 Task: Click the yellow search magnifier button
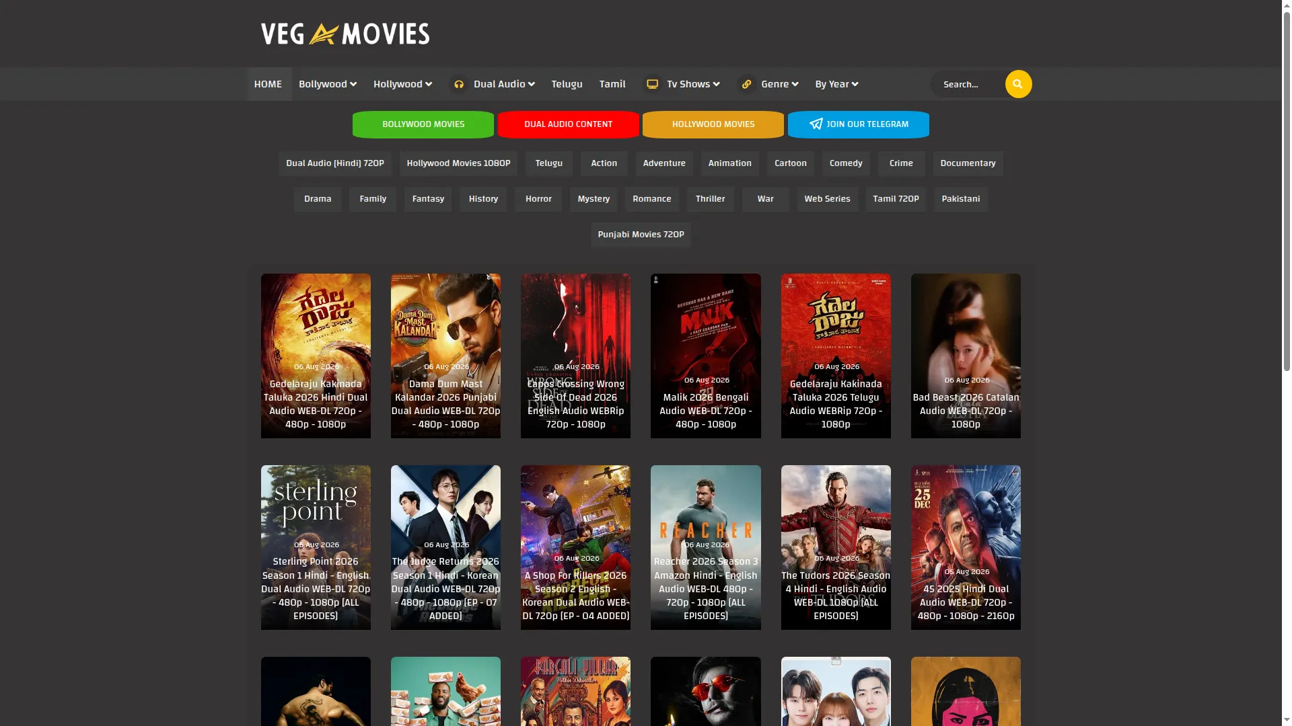click(x=1018, y=84)
